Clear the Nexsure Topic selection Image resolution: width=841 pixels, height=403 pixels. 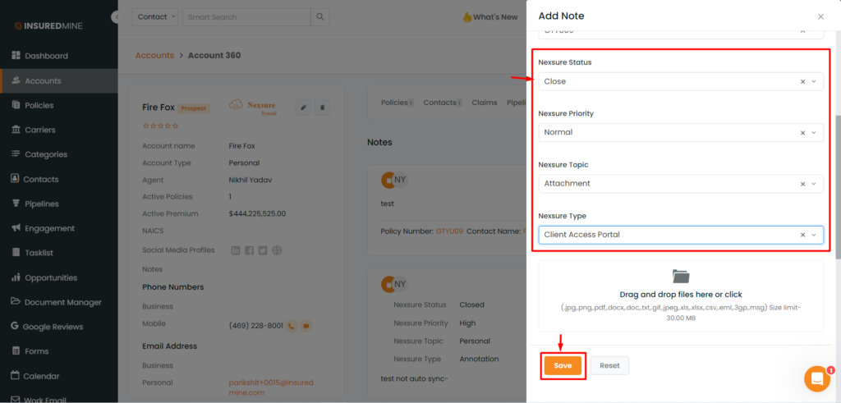coord(803,184)
